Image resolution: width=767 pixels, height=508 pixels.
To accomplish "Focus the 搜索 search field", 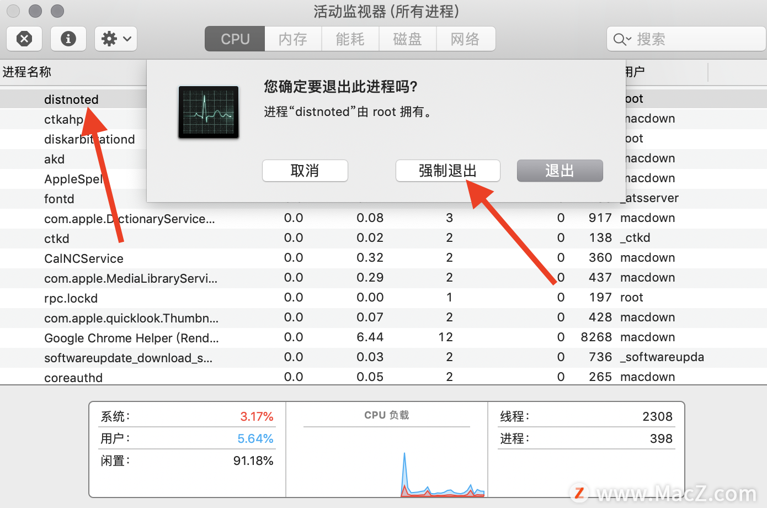I will [x=686, y=39].
